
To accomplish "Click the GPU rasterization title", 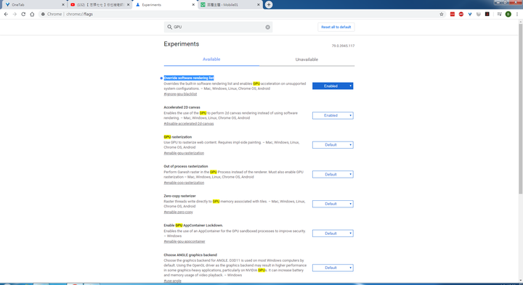I will [x=177, y=137].
